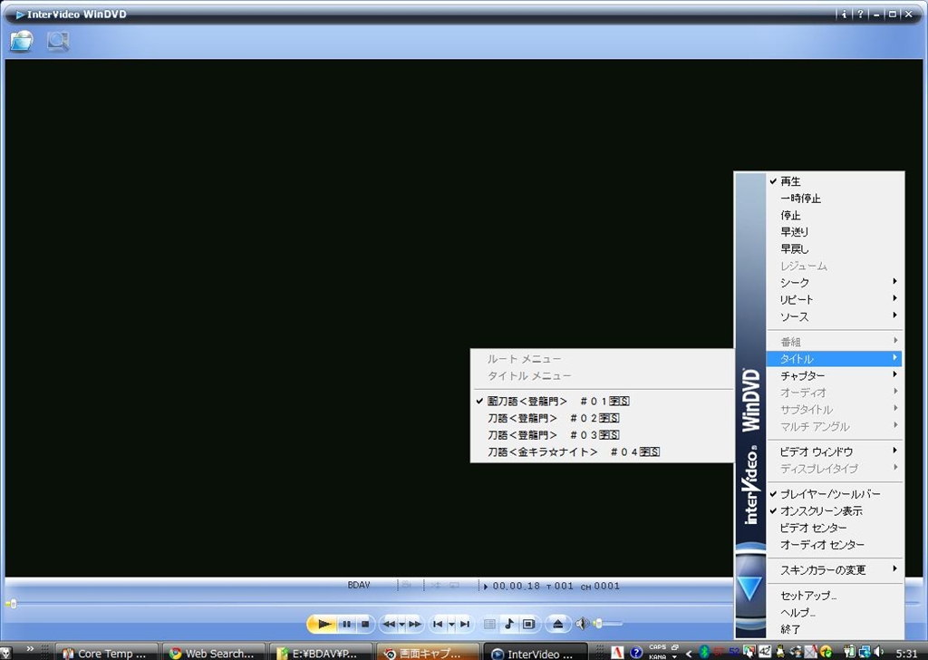Screen dimensions: 928x660
Task: Click the menu list icon in the control bar
Action: pos(489,624)
